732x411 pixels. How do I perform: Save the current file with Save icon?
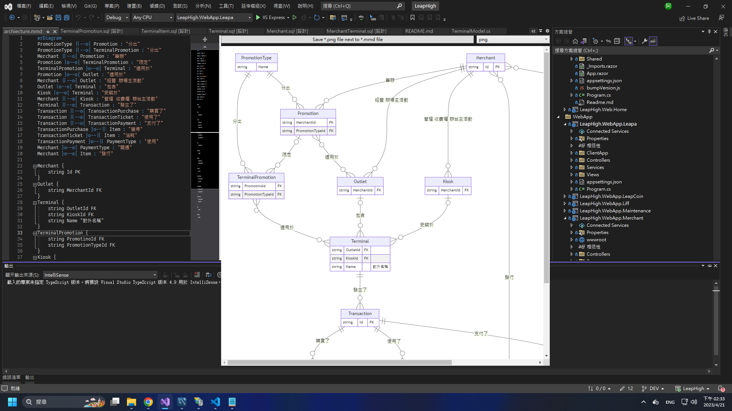coord(58,18)
